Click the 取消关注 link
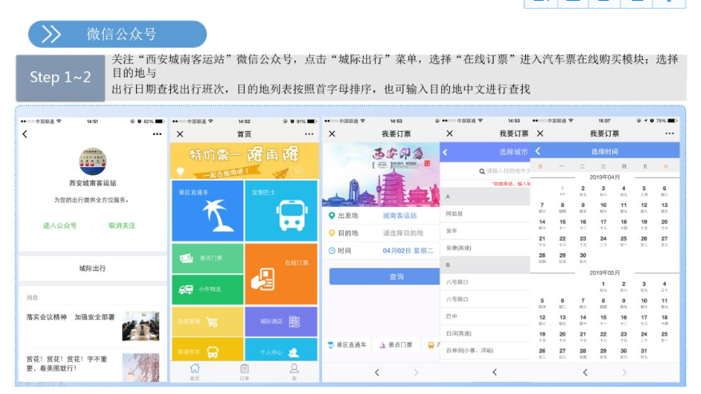 (122, 226)
